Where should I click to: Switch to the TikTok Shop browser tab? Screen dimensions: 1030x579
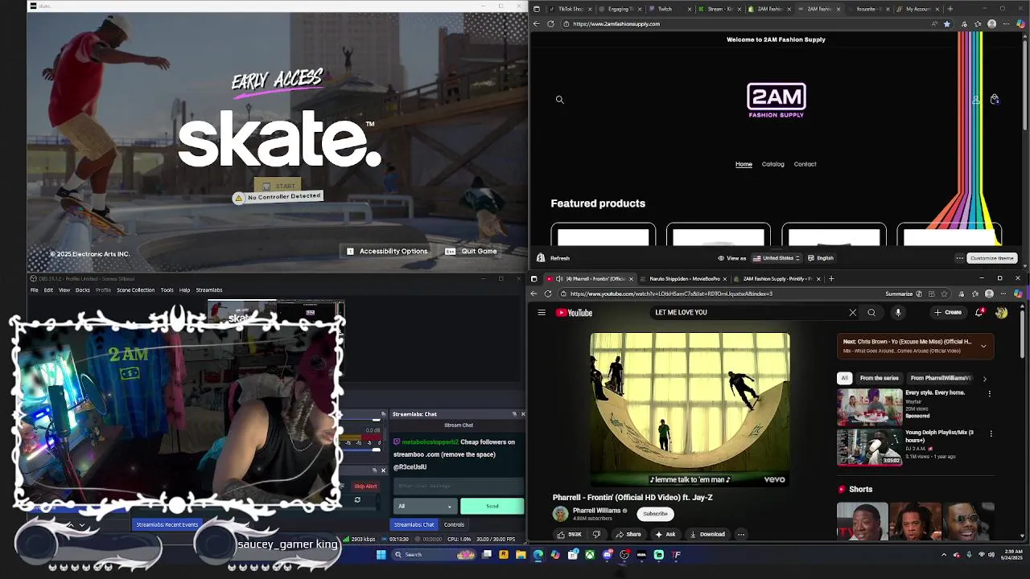(x=569, y=9)
